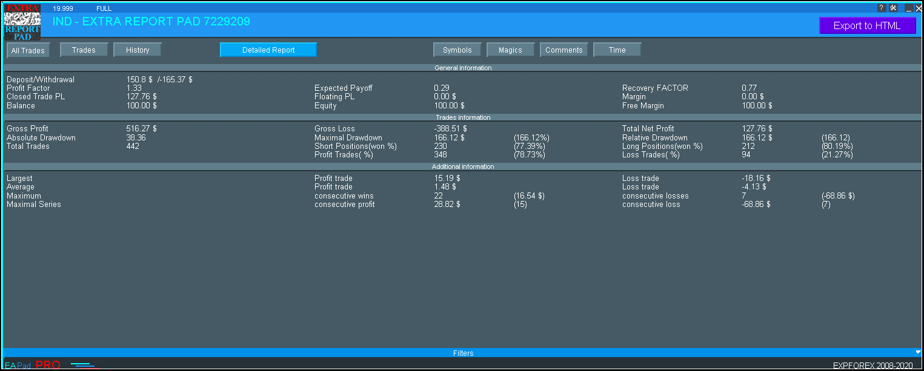Open the Comments report tab
The height and width of the screenshot is (371, 924).
[x=563, y=50]
